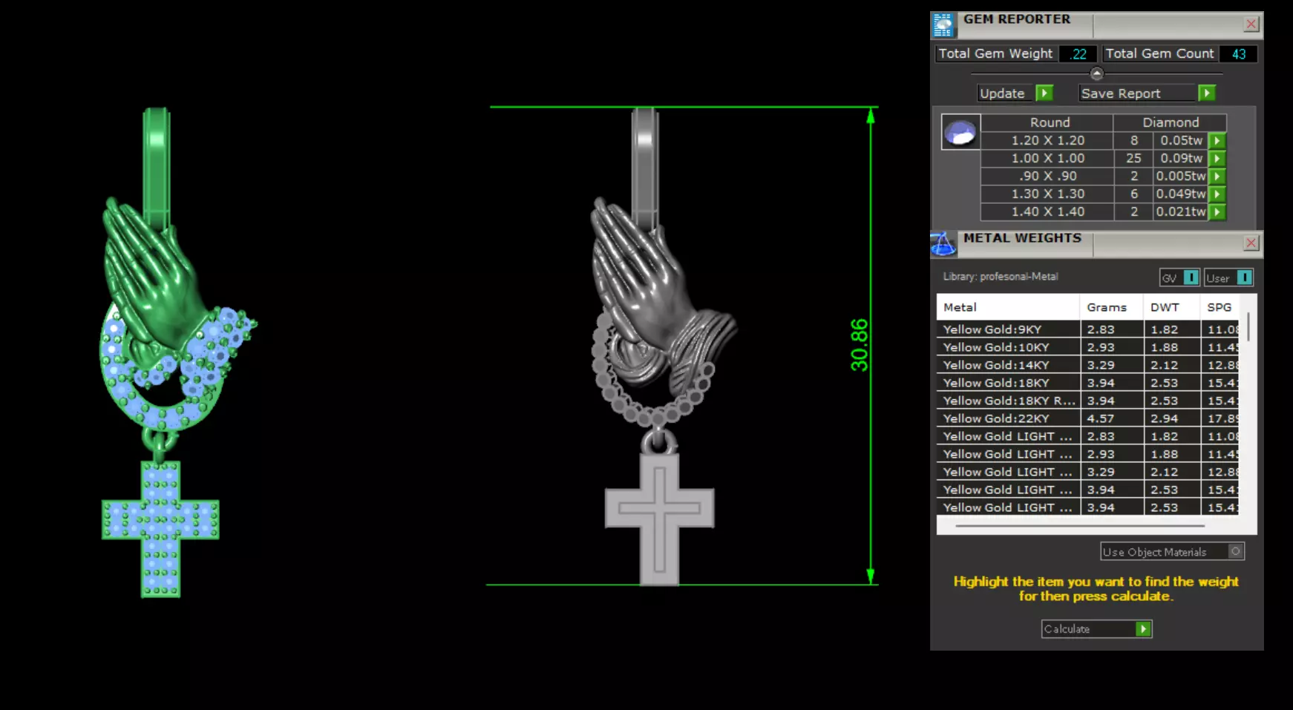
Task: Click the 1.00 X 1.00 size cell
Action: click(1047, 158)
